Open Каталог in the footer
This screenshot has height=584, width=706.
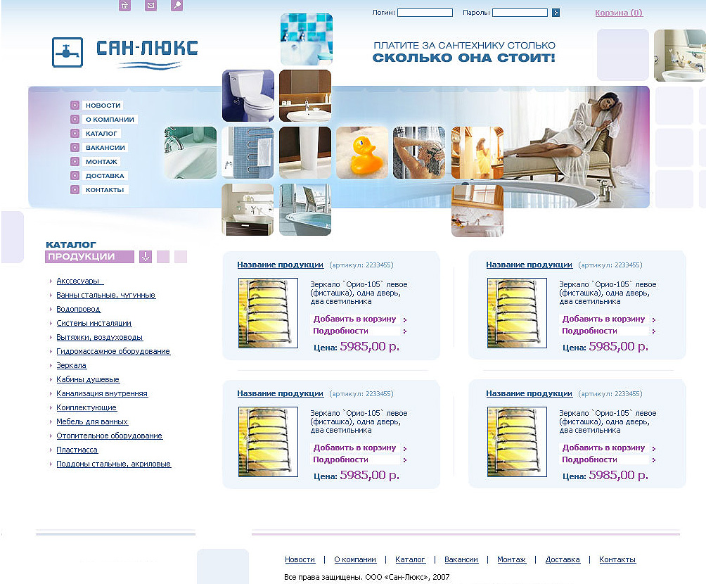click(410, 559)
